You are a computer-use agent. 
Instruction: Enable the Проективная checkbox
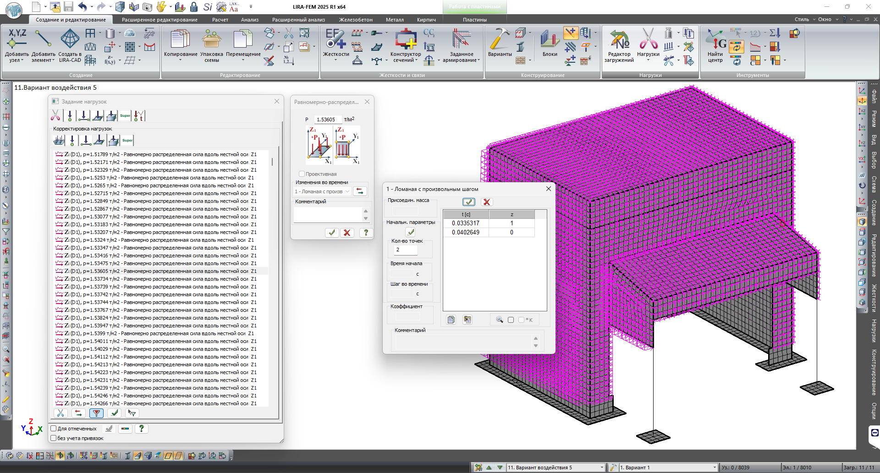click(x=302, y=174)
